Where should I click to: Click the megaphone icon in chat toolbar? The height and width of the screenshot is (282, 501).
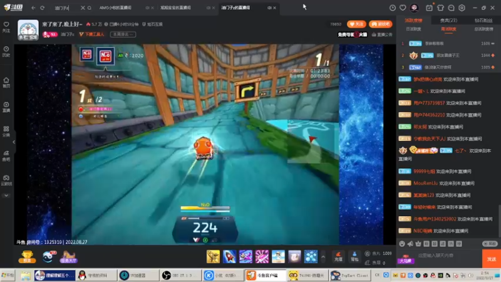(410, 244)
